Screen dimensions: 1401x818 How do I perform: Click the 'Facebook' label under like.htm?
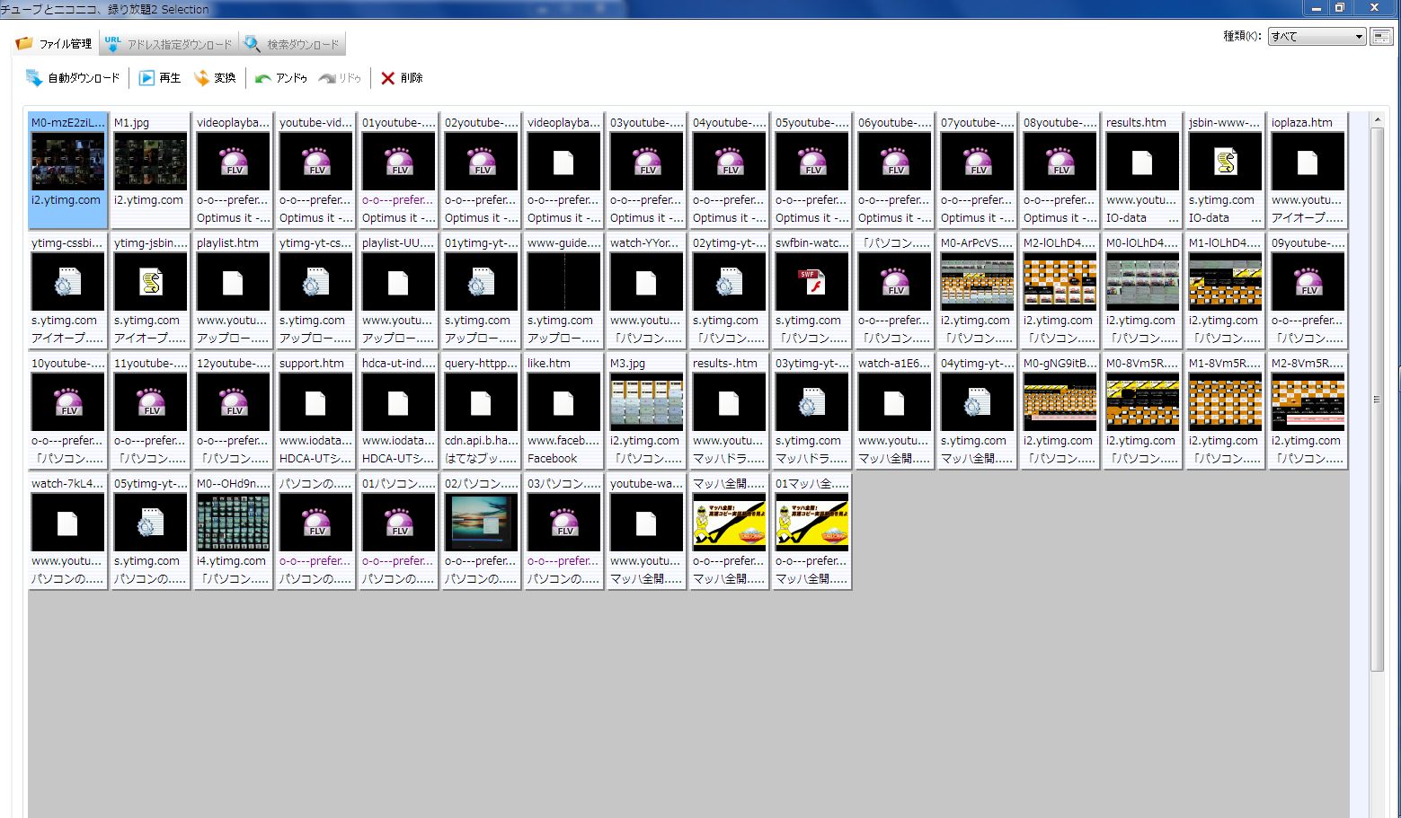tap(553, 459)
